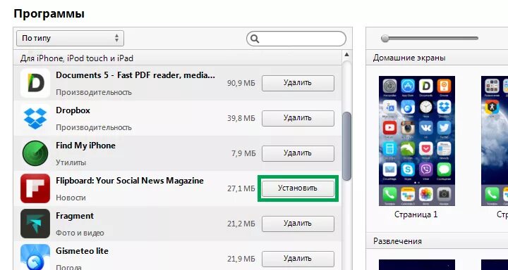The width and height of the screenshot is (508, 270).
Task: Click the 27,1 МБ size value
Action: click(241, 188)
